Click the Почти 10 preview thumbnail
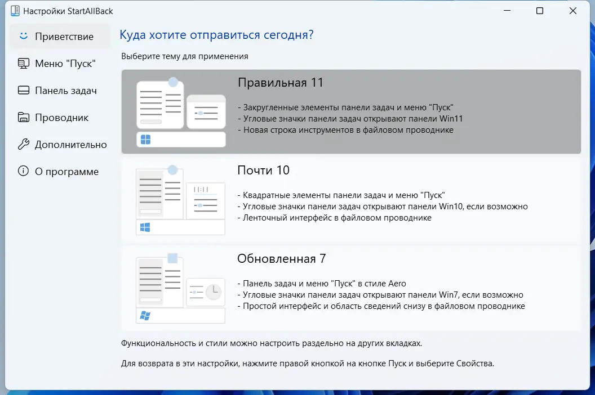The image size is (595, 395). [181, 200]
